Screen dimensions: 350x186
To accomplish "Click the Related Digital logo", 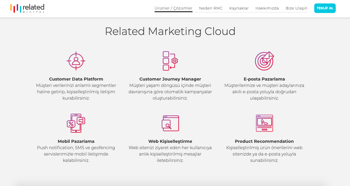I will click(x=27, y=8).
